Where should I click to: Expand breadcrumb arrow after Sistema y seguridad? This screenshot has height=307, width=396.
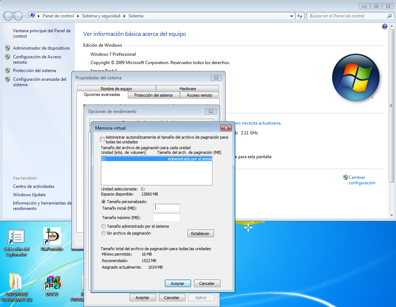(x=124, y=16)
